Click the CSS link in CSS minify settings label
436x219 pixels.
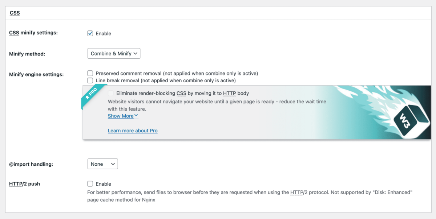click(13, 32)
